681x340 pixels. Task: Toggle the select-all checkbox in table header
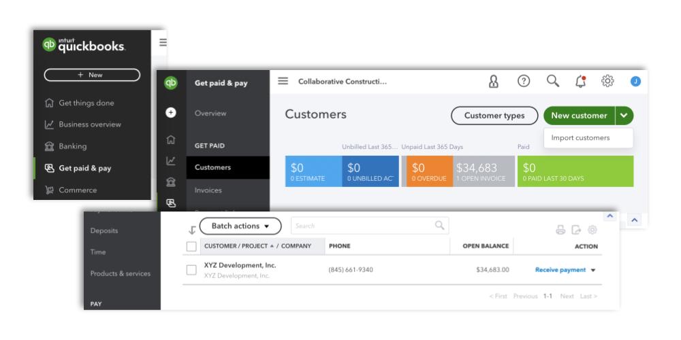pyautogui.click(x=191, y=246)
